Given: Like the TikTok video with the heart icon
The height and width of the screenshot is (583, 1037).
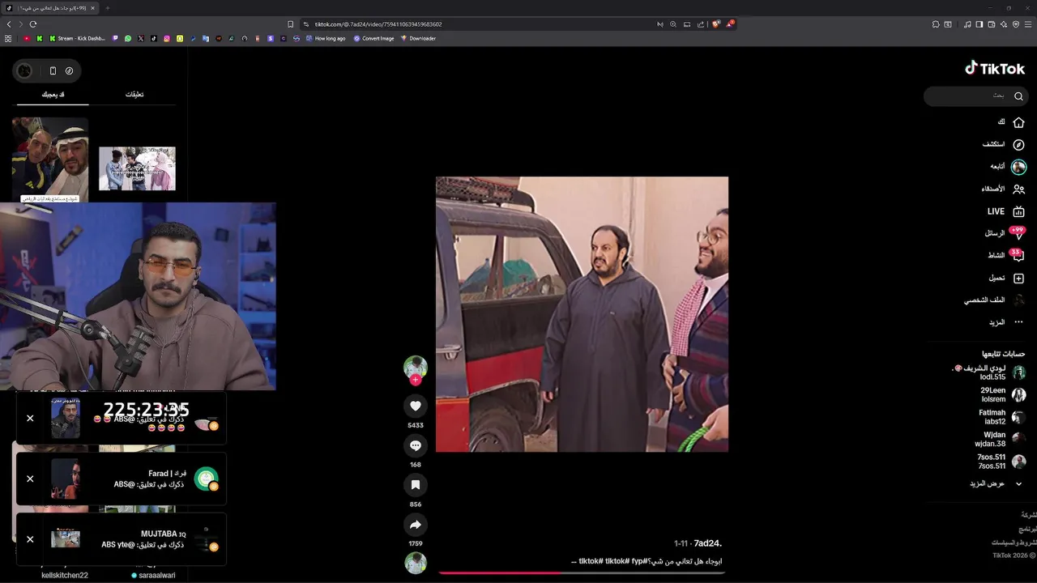Looking at the screenshot, I should 416,406.
